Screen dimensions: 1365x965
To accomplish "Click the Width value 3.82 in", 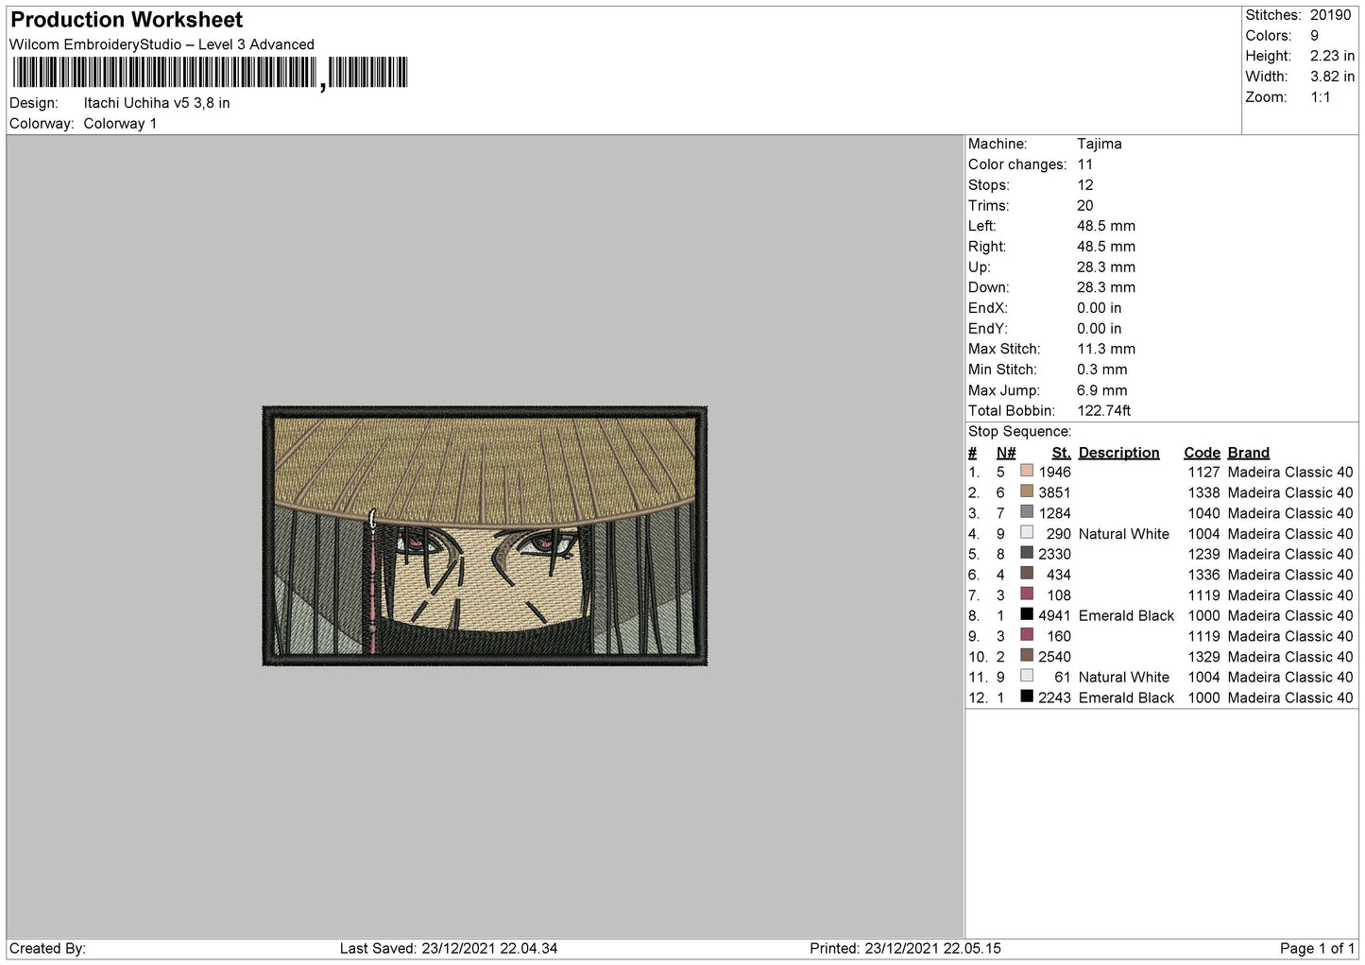I will tap(1332, 77).
